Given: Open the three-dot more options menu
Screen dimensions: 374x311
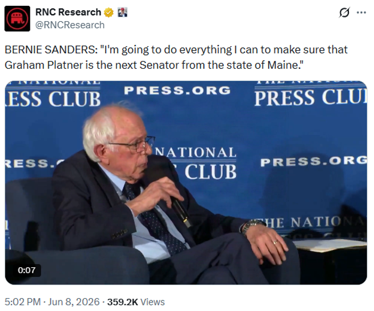Looking at the screenshot, I should [x=361, y=12].
